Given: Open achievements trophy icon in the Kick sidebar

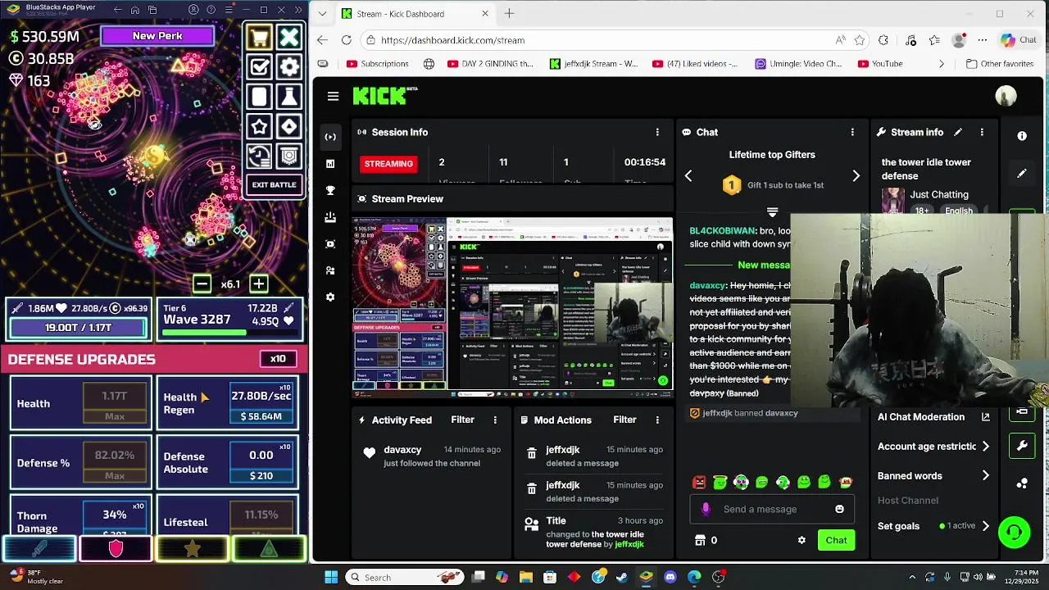Looking at the screenshot, I should 330,190.
